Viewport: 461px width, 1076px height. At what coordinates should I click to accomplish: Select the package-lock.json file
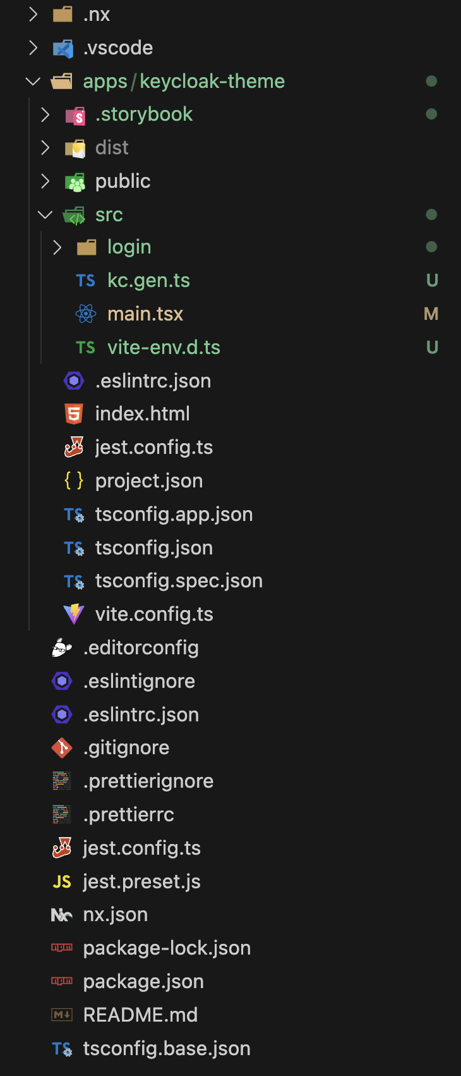(x=167, y=948)
